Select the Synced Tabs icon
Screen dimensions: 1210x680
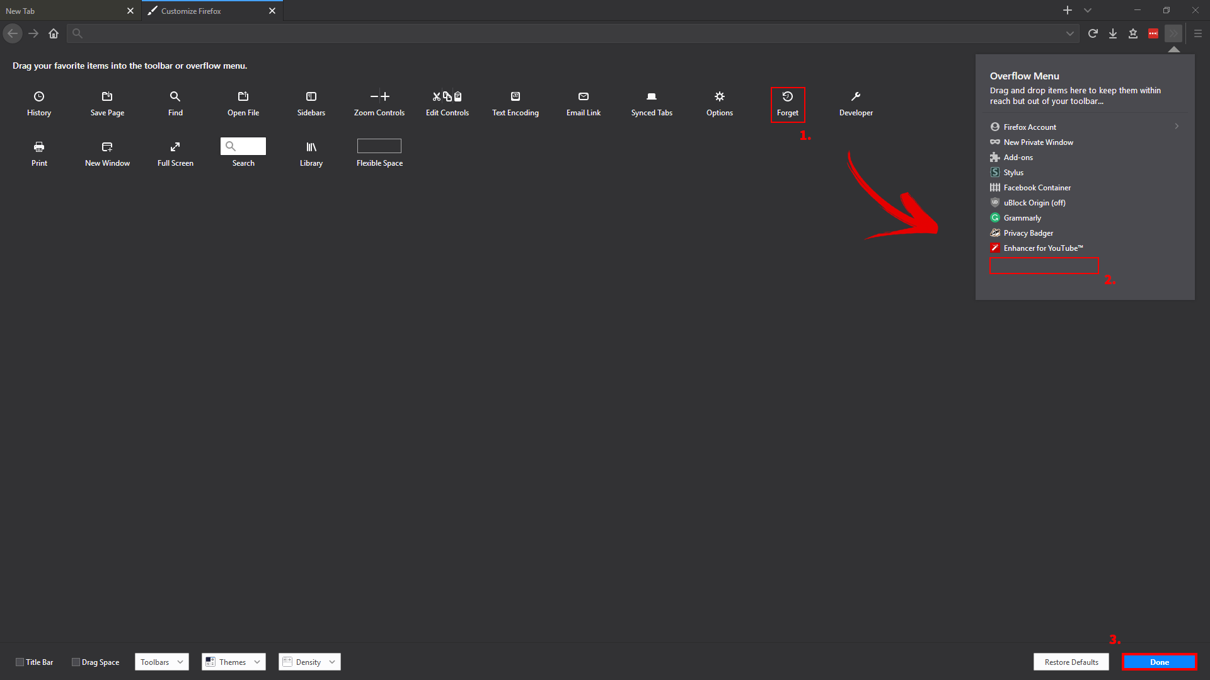click(x=652, y=96)
